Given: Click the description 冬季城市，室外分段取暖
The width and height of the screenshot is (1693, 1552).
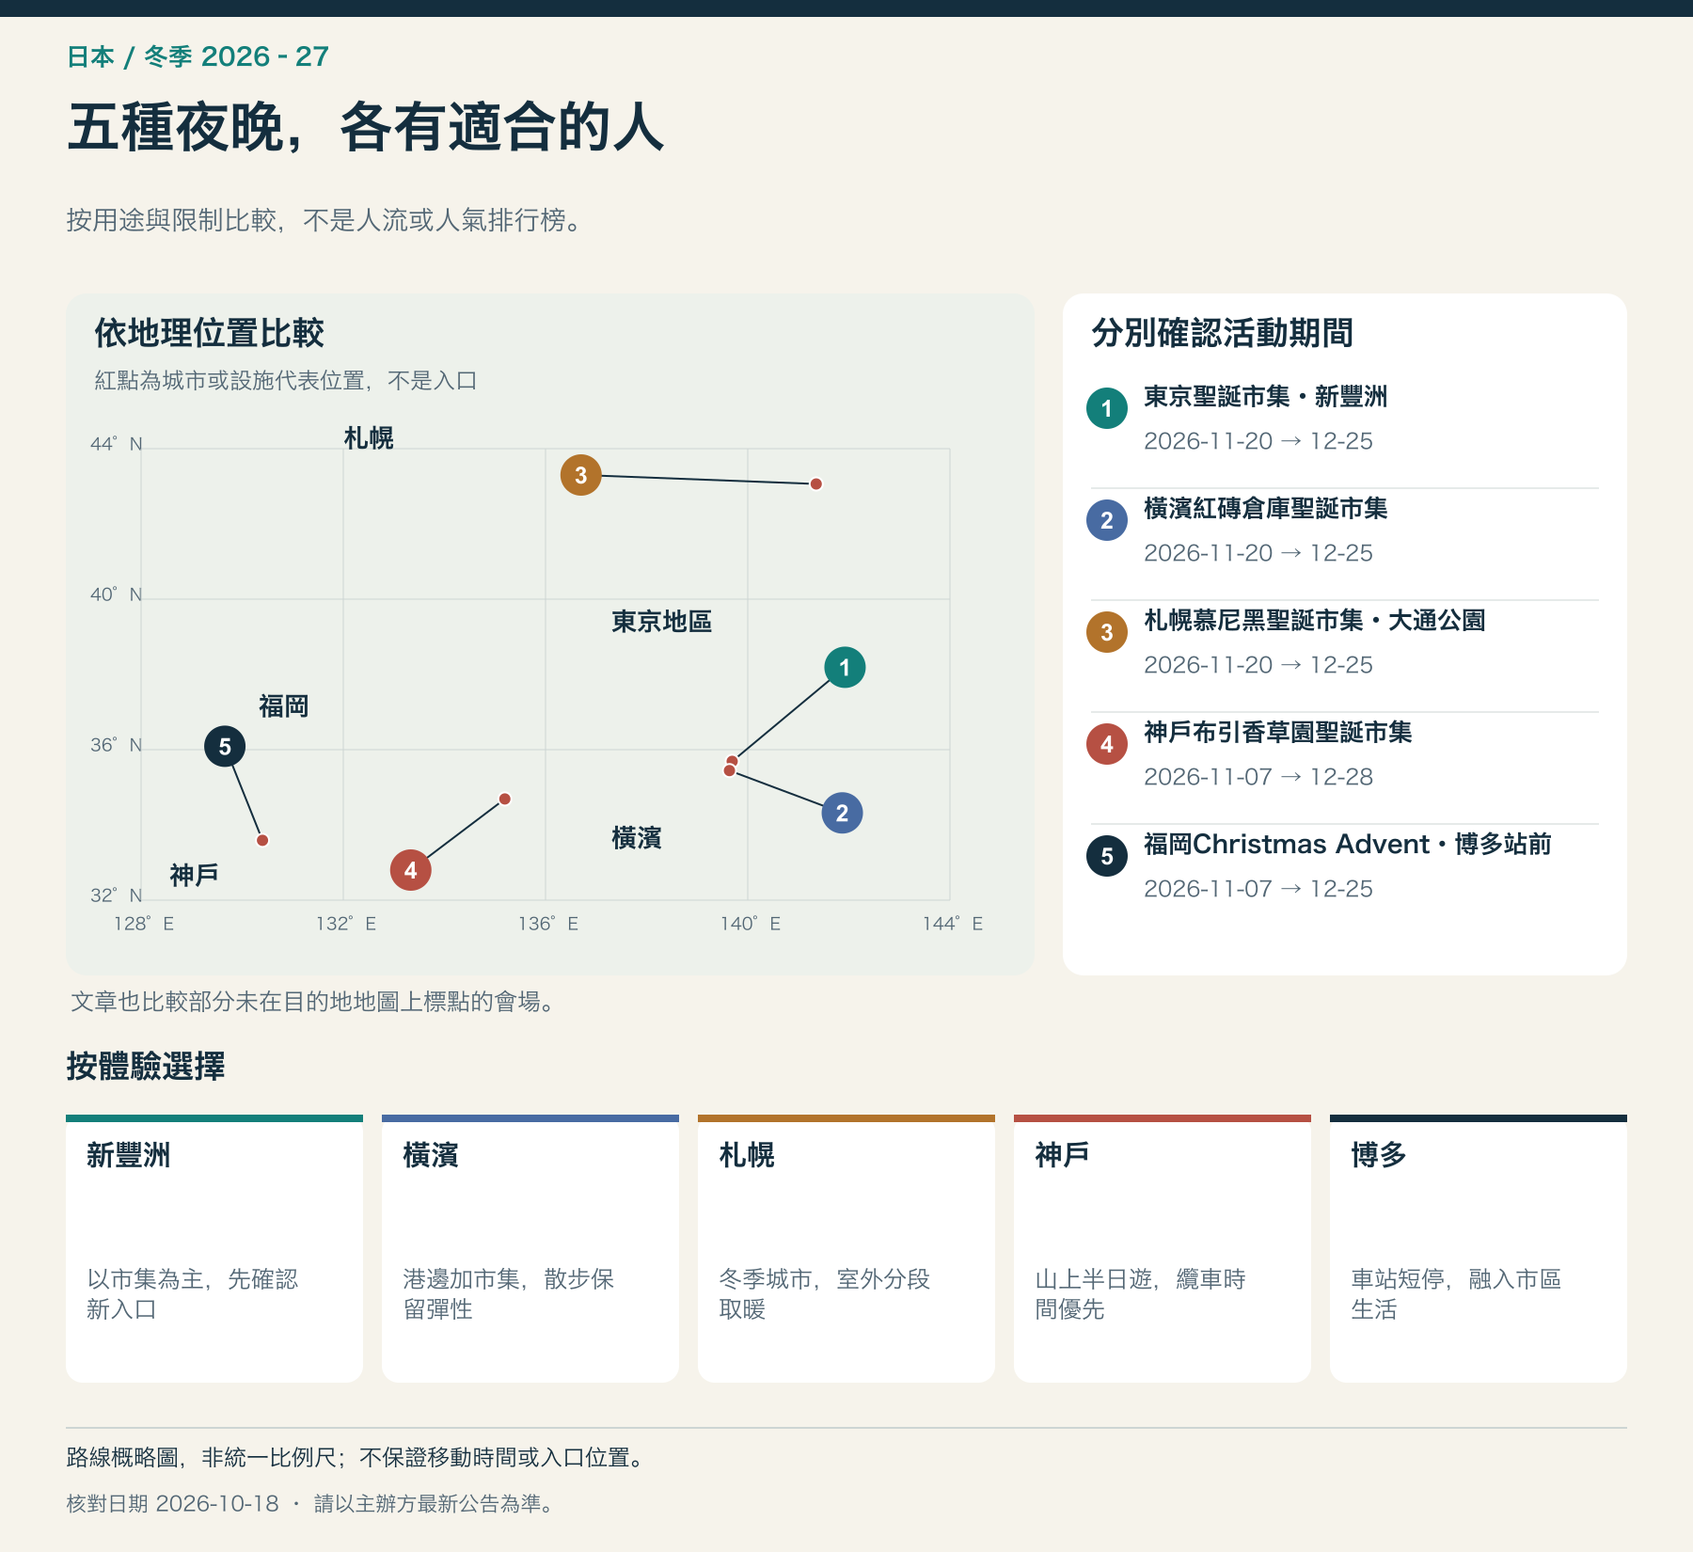Looking at the screenshot, I should click(x=825, y=1294).
